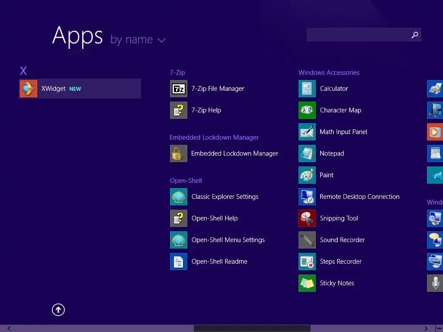This screenshot has width=443, height=332.
Task: Open Remote Desktop Connection
Action: tap(349, 197)
